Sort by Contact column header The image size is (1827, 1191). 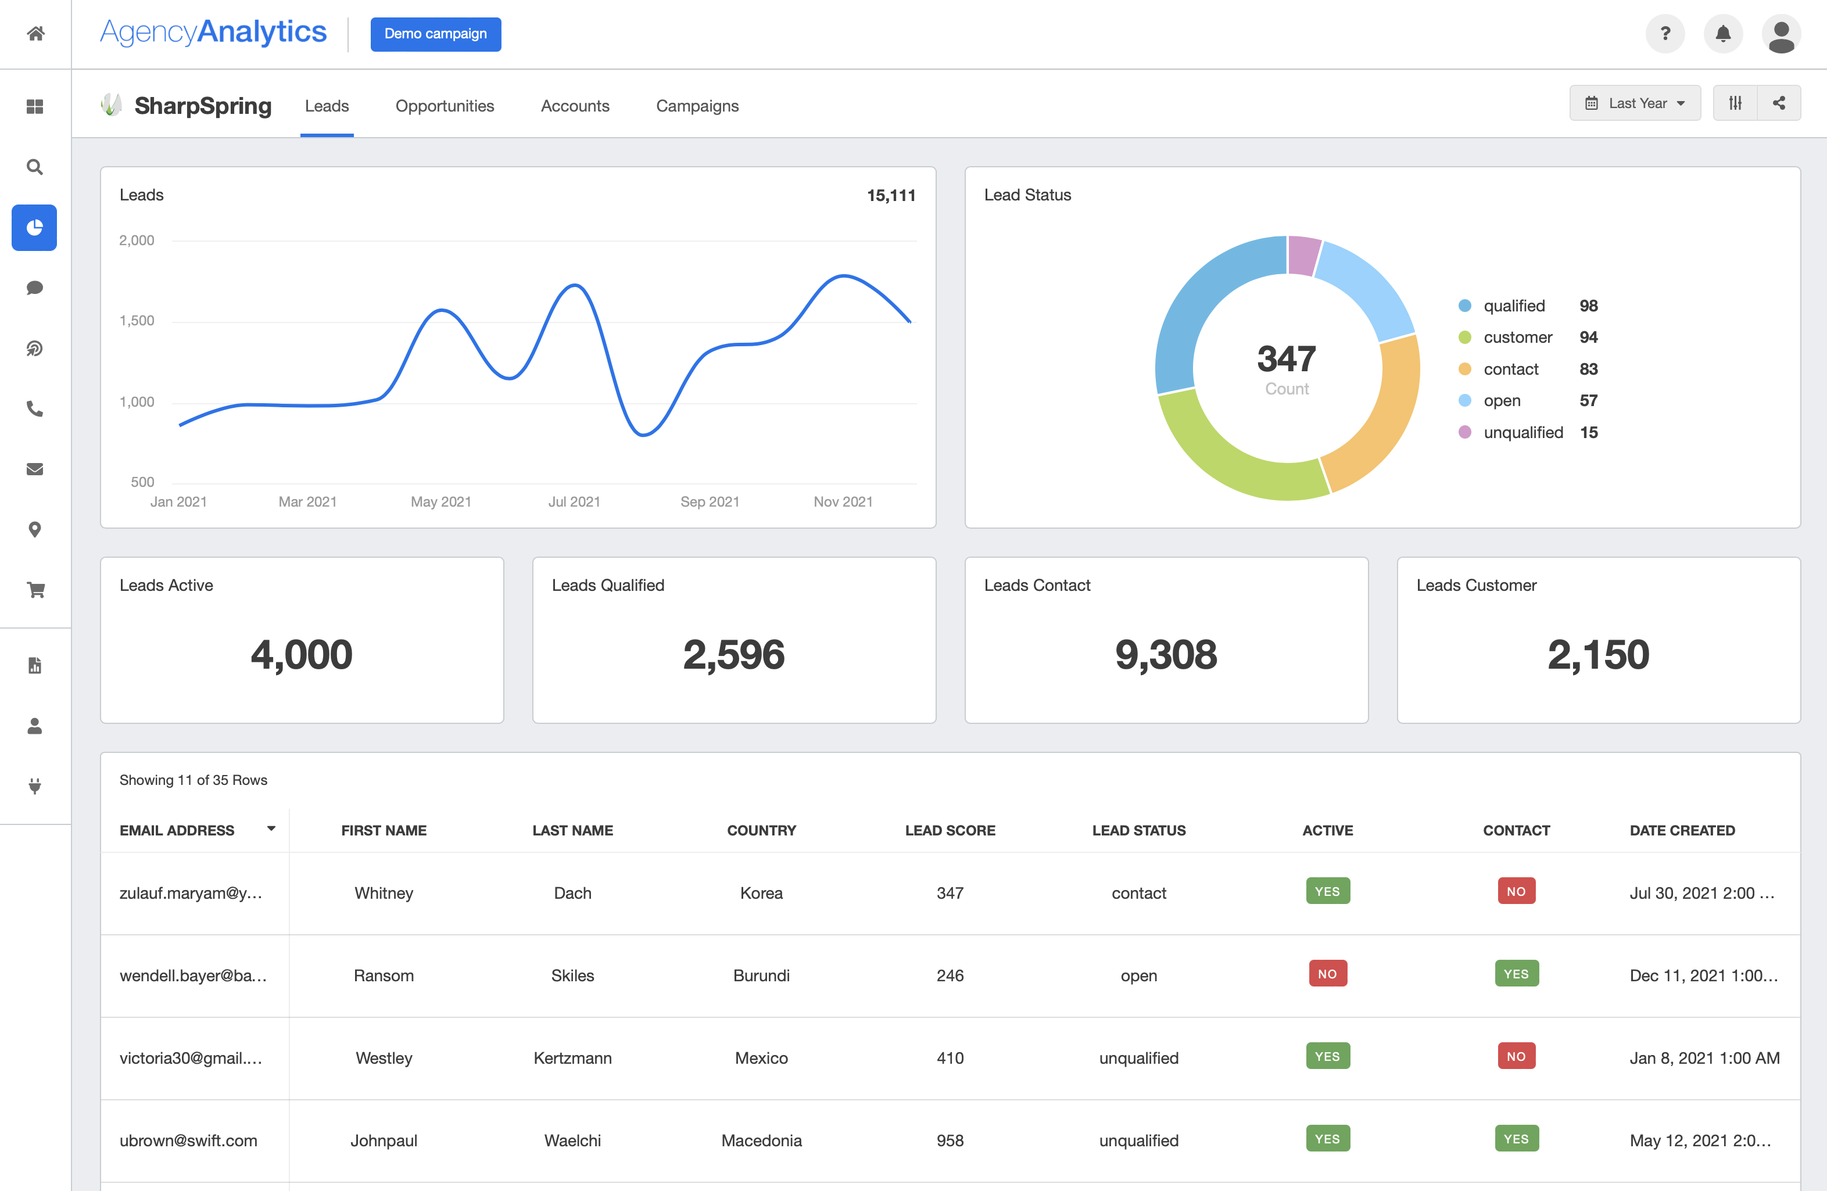click(x=1516, y=830)
